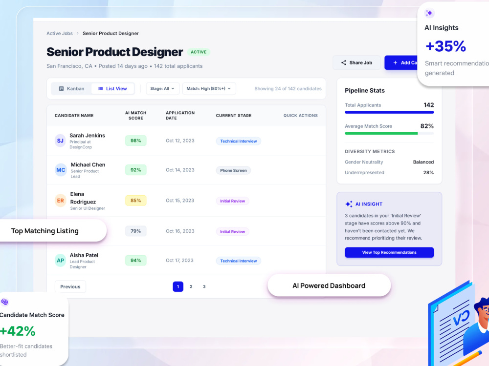Click the Elena Rodriguez name
Viewport: 489px width, 366px height.
pos(83,198)
